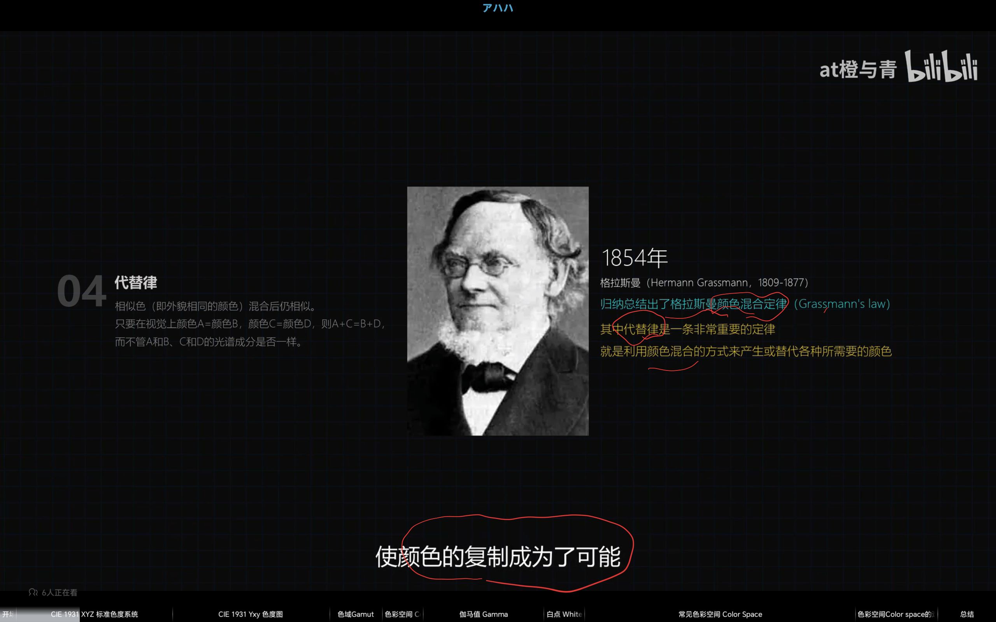Open the 常见色彩空间 Color Space chapter
This screenshot has height=622, width=996.
click(x=720, y=614)
